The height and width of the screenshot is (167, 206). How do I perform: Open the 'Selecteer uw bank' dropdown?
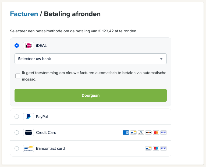click(91, 59)
